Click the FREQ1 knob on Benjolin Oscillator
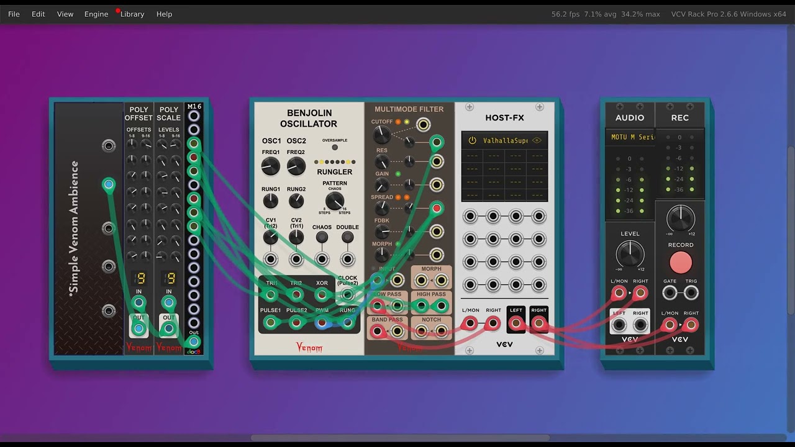 [271, 166]
